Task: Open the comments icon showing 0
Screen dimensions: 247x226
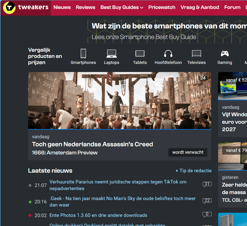Action: pyautogui.click(x=207, y=214)
